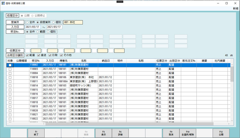The width and height of the screenshot is (240, 138).
Task: Click the 入力日 column header
Action: (x=50, y=61)
